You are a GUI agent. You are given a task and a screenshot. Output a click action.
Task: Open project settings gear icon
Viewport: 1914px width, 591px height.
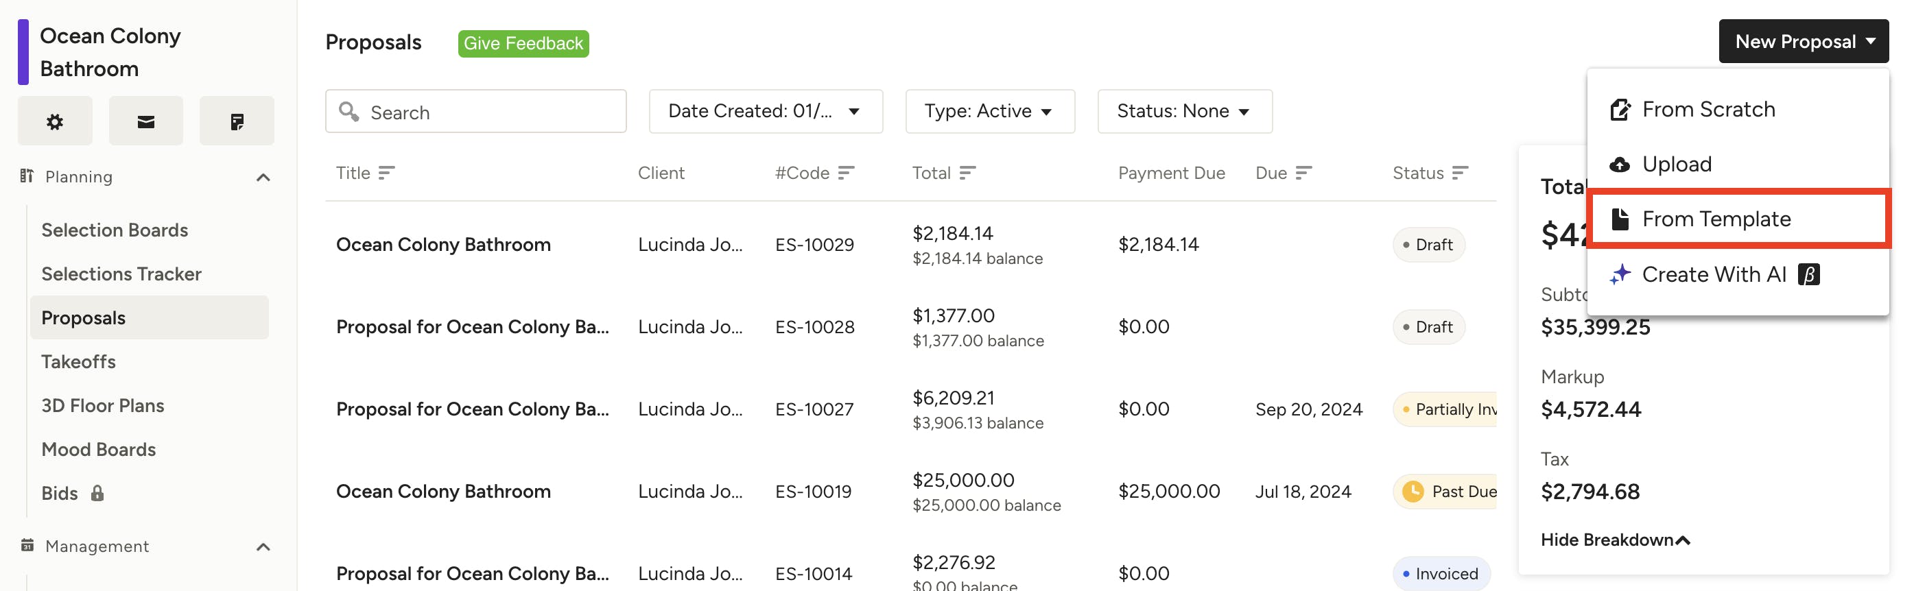[55, 121]
